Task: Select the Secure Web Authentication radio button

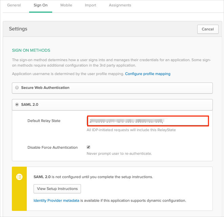Action: pos(17,88)
